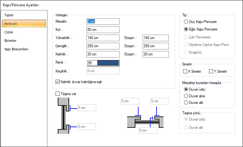The height and width of the screenshot is (147, 243).
Task: Toggle X Simetri checkbox
Action: click(185, 71)
